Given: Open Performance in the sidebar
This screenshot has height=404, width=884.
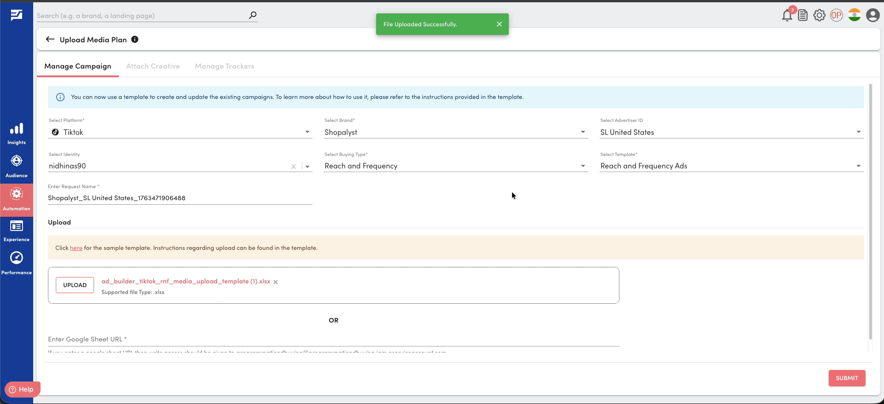Looking at the screenshot, I should coord(17,263).
